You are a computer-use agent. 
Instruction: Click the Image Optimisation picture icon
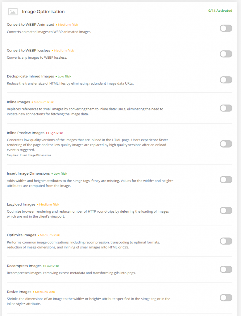pos(13,12)
